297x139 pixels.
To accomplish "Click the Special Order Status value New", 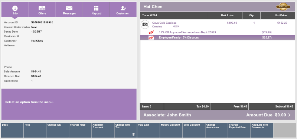I will click(34, 27).
